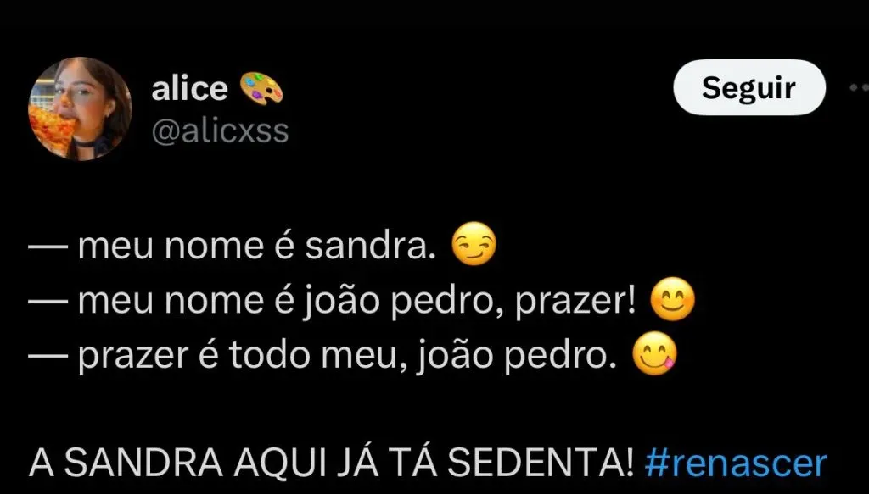Click the line "meu nome é sandra."
869x494 pixels.
(253, 245)
